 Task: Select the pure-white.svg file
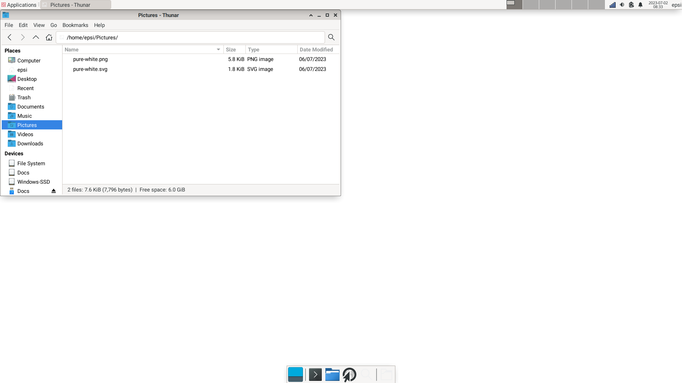pyautogui.click(x=90, y=69)
